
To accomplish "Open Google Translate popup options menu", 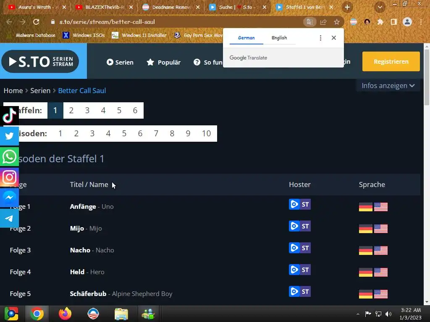I will pos(320,38).
